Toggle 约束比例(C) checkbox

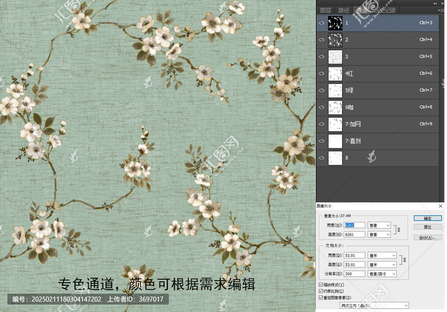321,291
